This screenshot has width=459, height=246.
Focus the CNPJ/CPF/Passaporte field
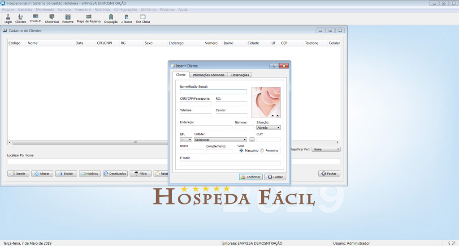(x=195, y=104)
